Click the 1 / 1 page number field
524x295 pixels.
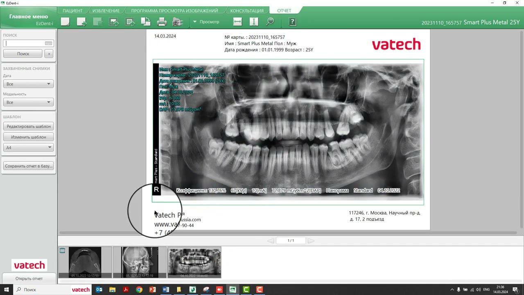coord(291,241)
